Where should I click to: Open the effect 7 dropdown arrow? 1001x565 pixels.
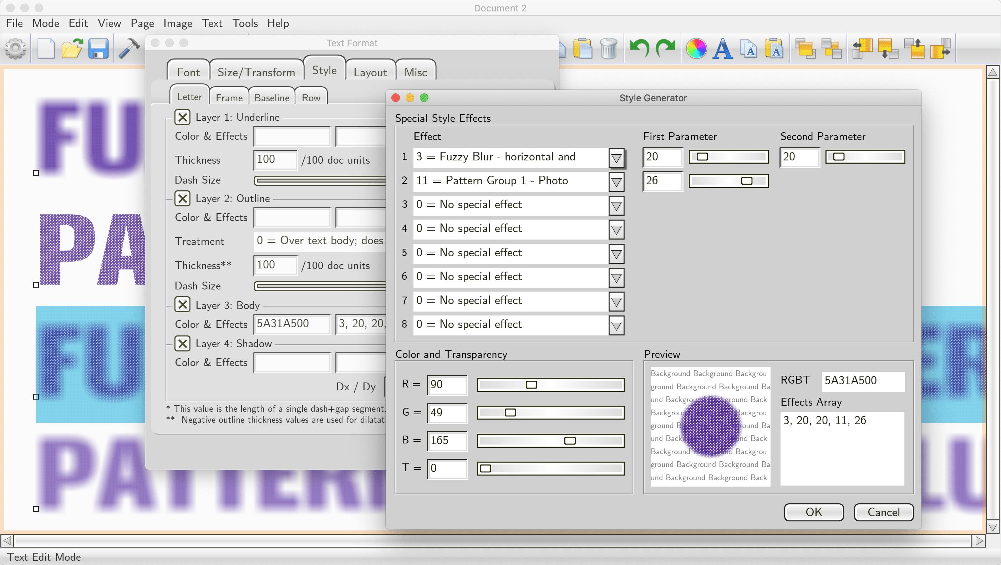point(616,302)
